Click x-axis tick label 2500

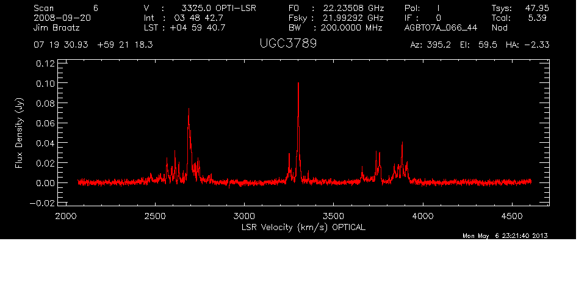click(x=155, y=216)
